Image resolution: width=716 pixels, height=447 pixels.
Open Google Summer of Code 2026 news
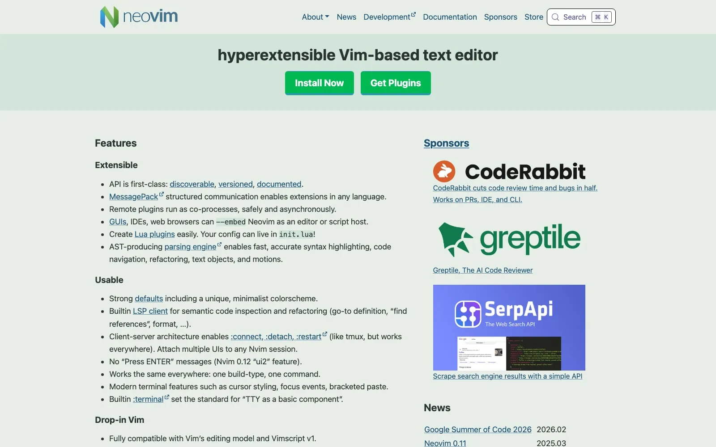478,430
